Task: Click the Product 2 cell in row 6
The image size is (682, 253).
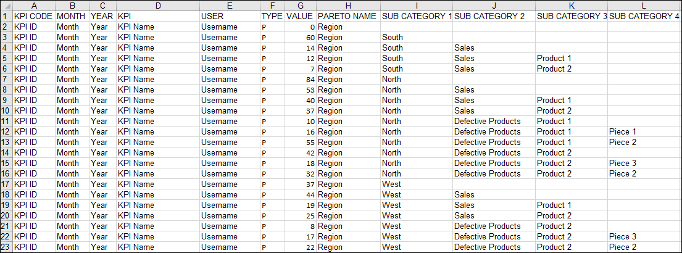Action: point(572,68)
